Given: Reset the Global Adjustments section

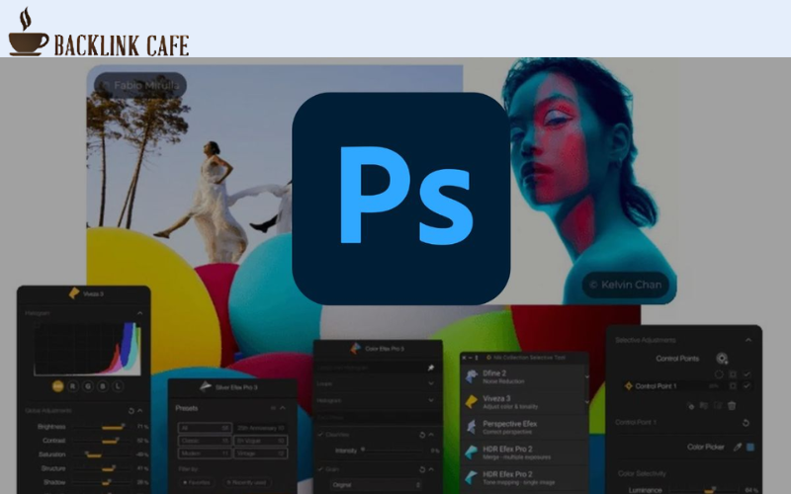Looking at the screenshot, I should (x=132, y=411).
